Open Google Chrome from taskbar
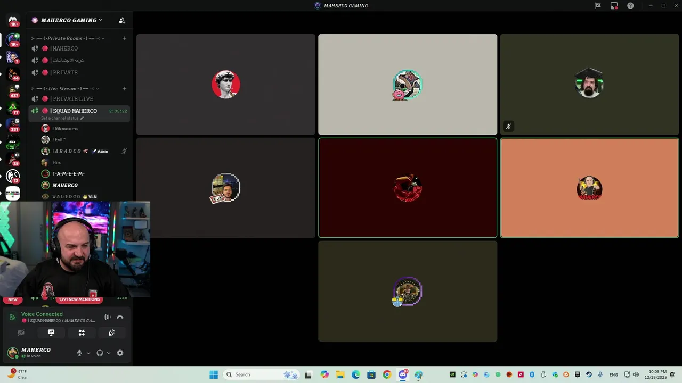Image resolution: width=682 pixels, height=383 pixels. pos(387,374)
